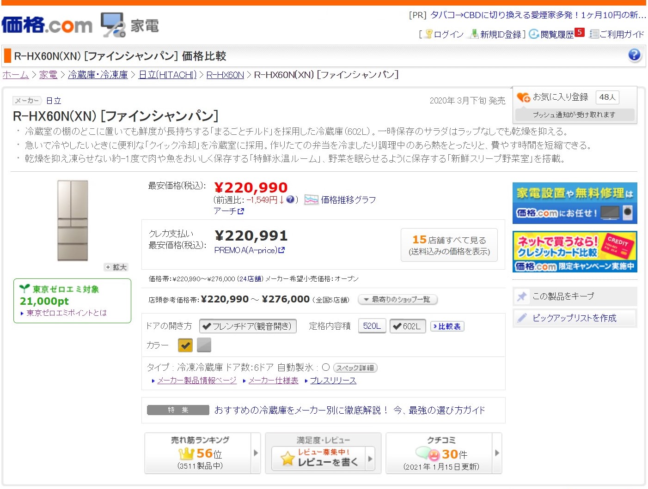Click the PREMOA(A-price) shop link

[246, 250]
